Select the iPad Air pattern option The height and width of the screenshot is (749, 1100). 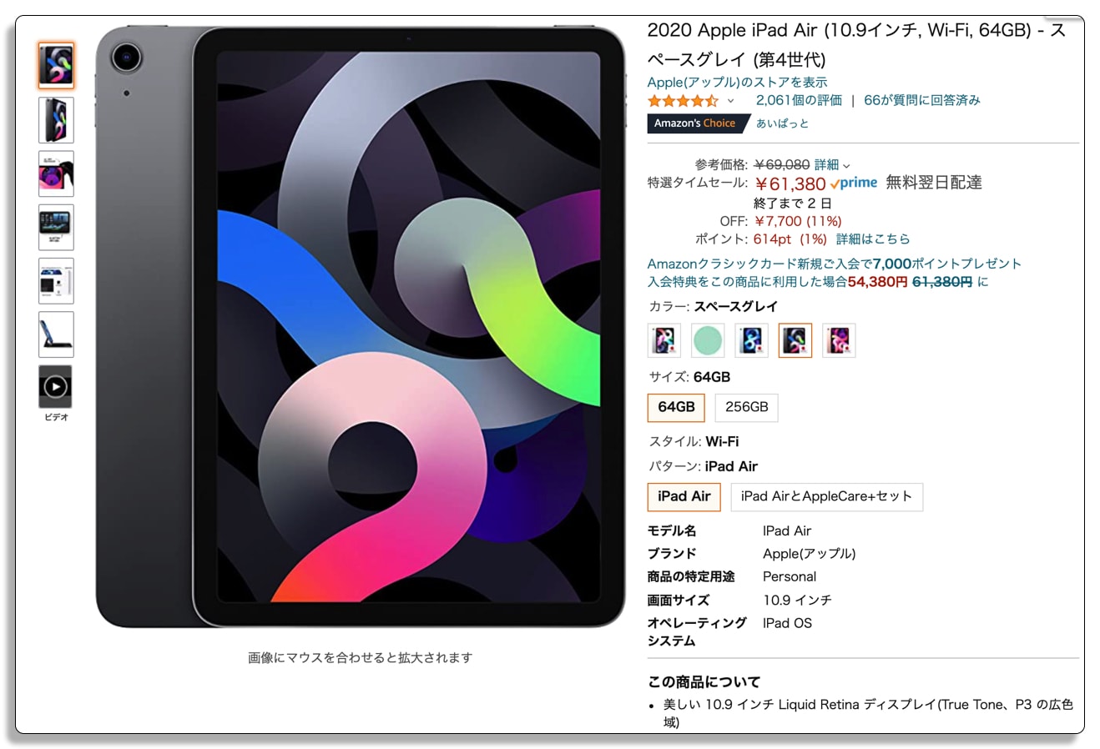[684, 496]
